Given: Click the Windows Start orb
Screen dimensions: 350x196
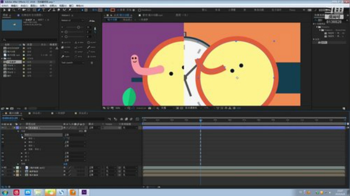Looking at the screenshot, I should click(5, 192).
